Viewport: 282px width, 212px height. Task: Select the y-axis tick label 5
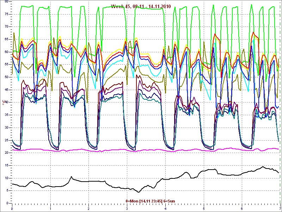(x=7, y=191)
